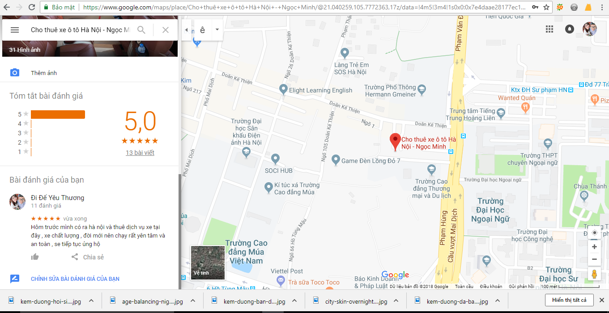
Task: Zoom in the map with plus
Action: tap(594, 246)
